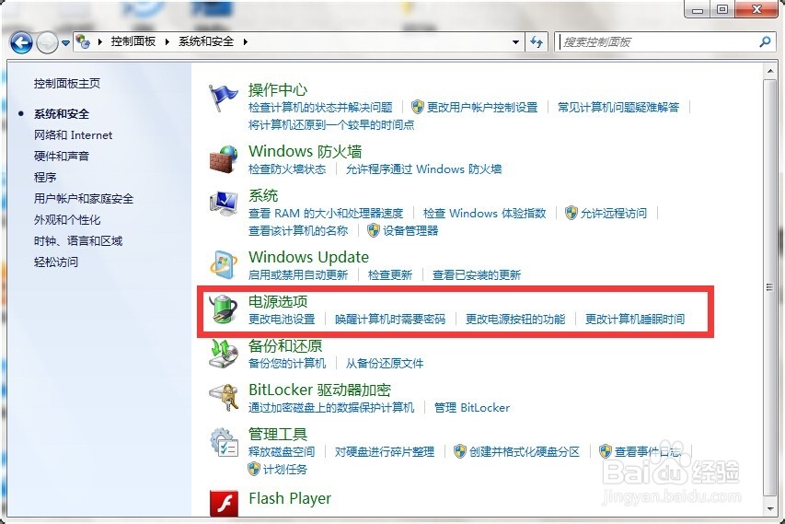Image resolution: width=785 pixels, height=524 pixels.
Task: Click the Control Panel icon in address bar
Action: pyautogui.click(x=83, y=41)
